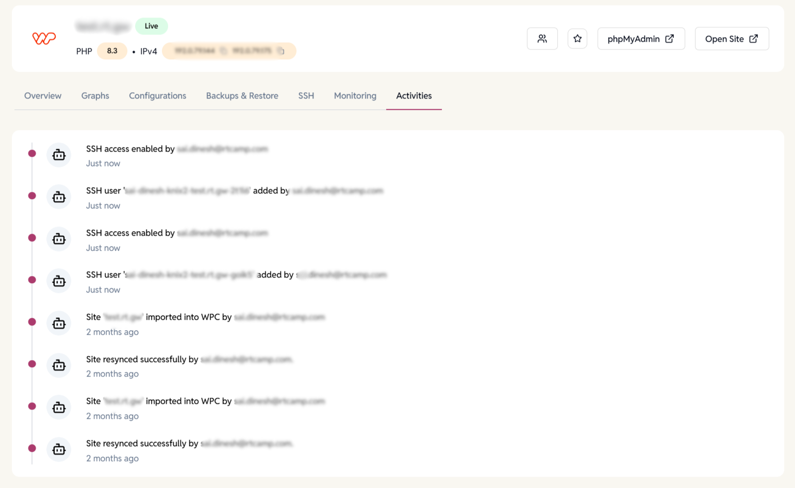The image size is (795, 488).
Task: Click the bot icon beside the SSH access enabled entry
Action: point(59,155)
